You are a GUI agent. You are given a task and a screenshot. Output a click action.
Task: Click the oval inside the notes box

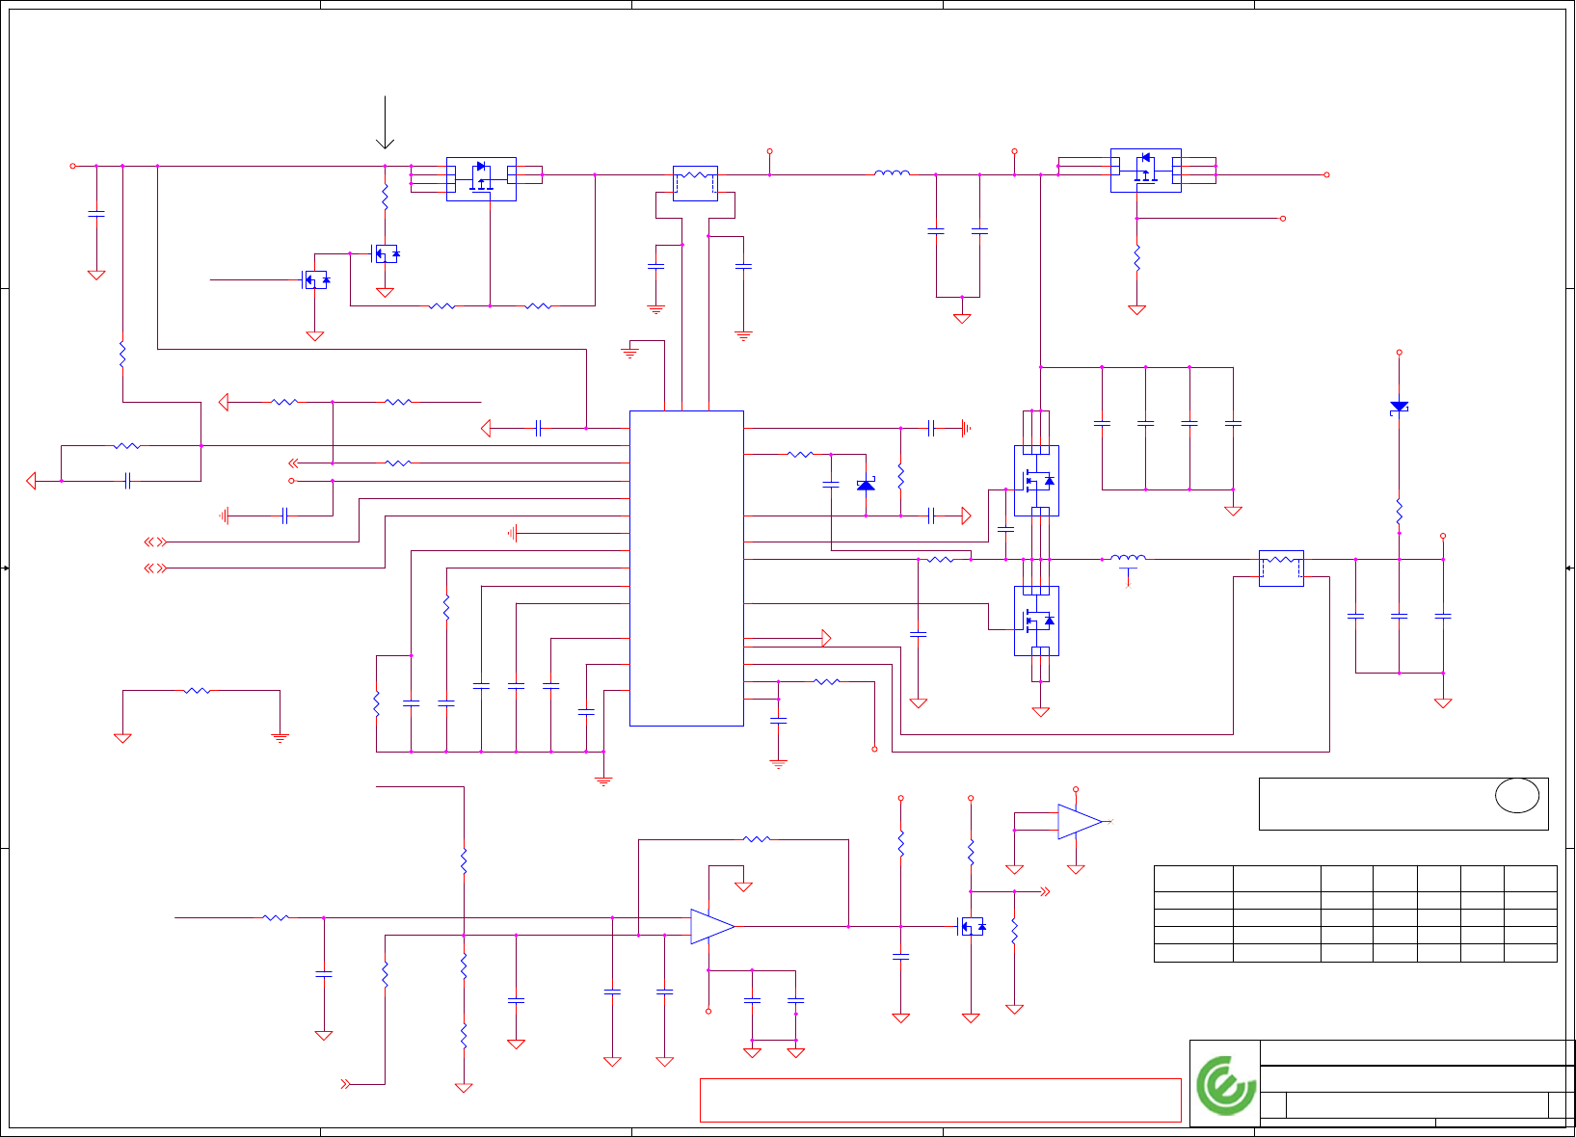pyautogui.click(x=1517, y=795)
